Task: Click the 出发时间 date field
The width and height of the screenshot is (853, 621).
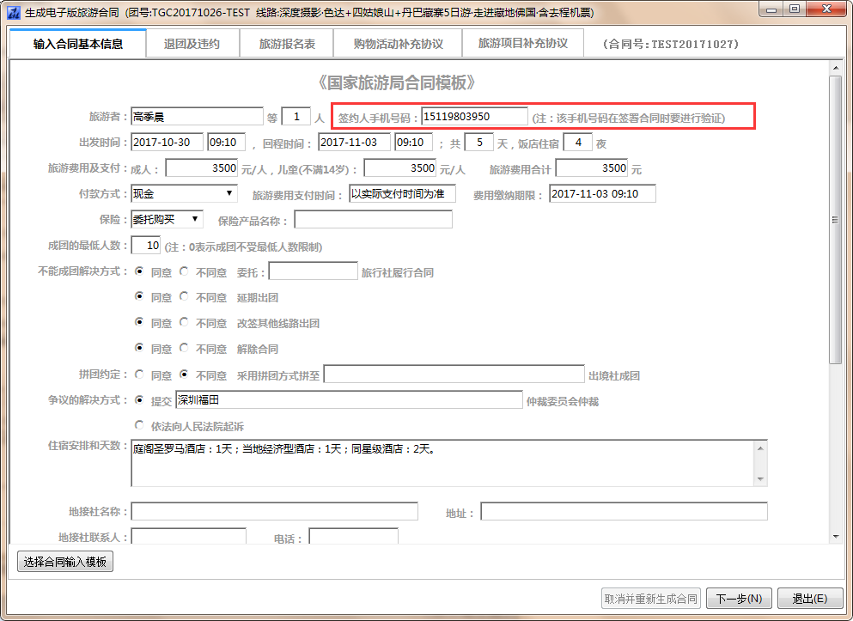Action: tap(167, 143)
